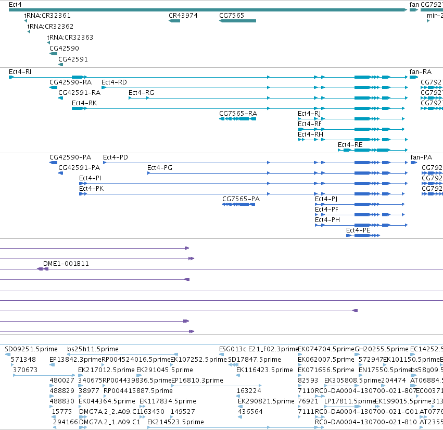Screen dimensions: 443x430
Task: Select EST SD17847.5prime label
Action: click(x=255, y=360)
